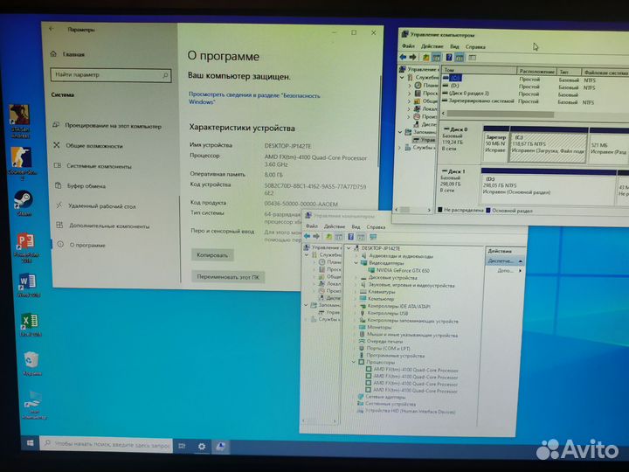629x472 pixels.
Task: Click the Back arrow in Device Manager toolbar
Action: (x=307, y=236)
